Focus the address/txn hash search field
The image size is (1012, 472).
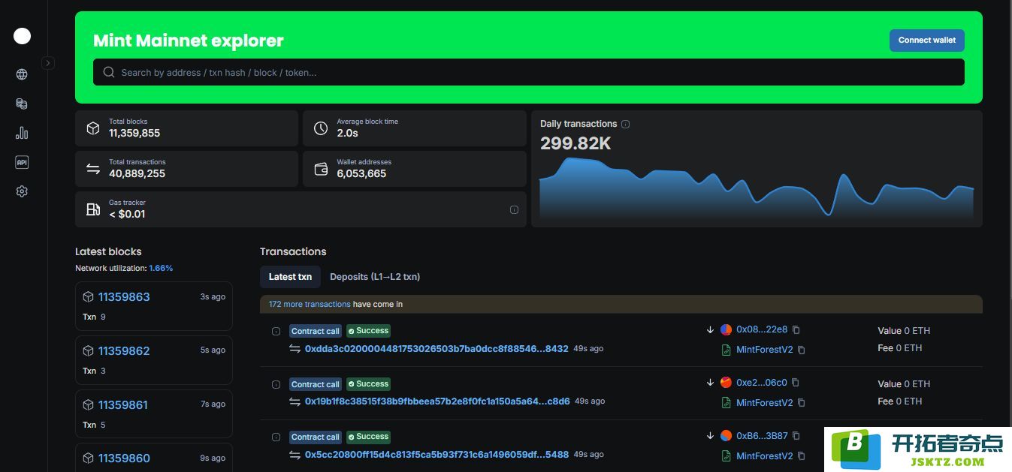tap(529, 72)
